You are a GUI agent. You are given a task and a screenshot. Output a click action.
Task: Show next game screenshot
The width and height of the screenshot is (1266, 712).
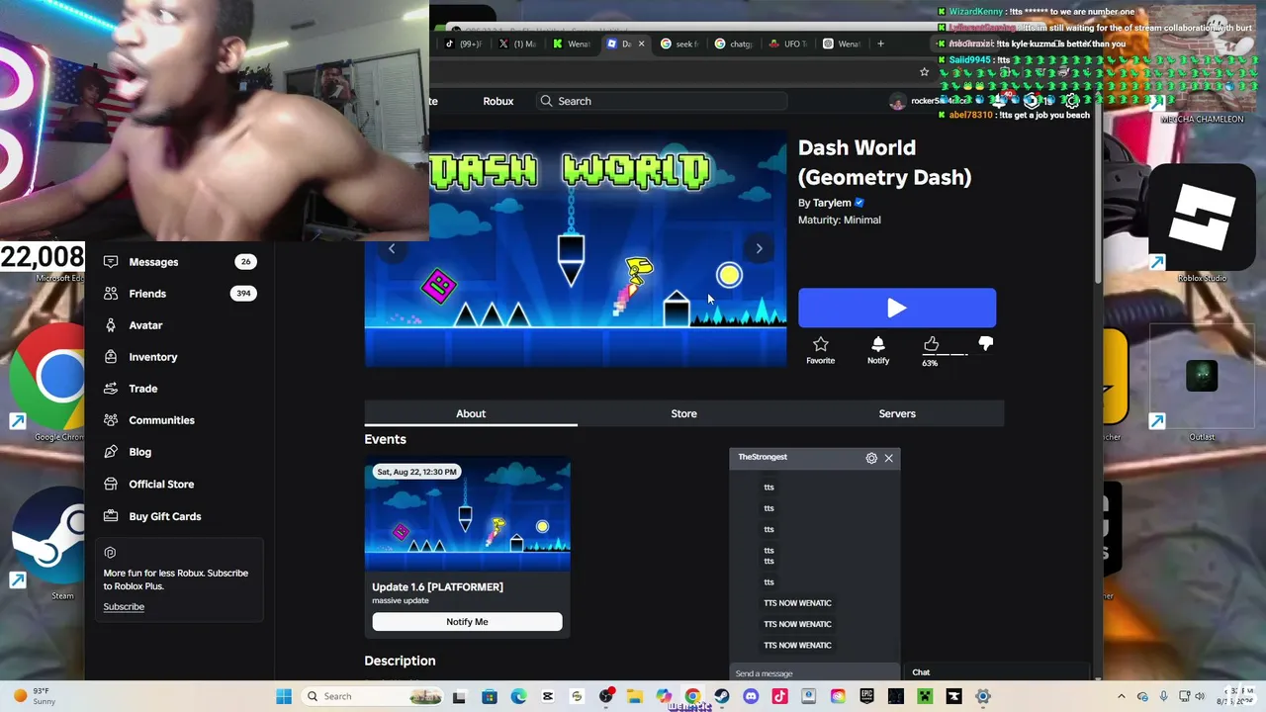(759, 249)
